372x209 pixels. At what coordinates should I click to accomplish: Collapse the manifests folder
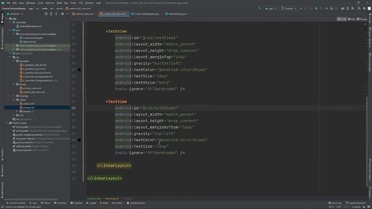[x=10, y=22]
